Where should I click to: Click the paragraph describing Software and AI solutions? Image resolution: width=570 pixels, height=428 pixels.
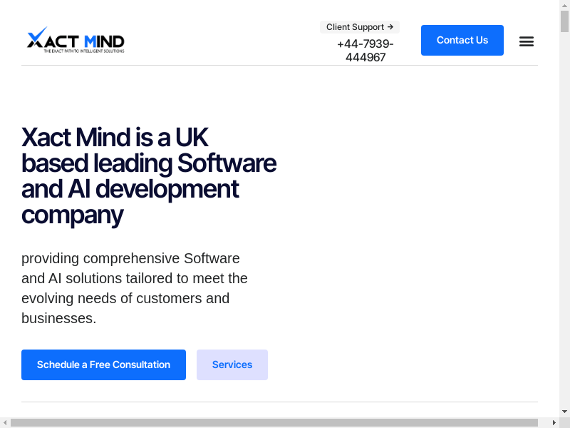[x=134, y=288]
